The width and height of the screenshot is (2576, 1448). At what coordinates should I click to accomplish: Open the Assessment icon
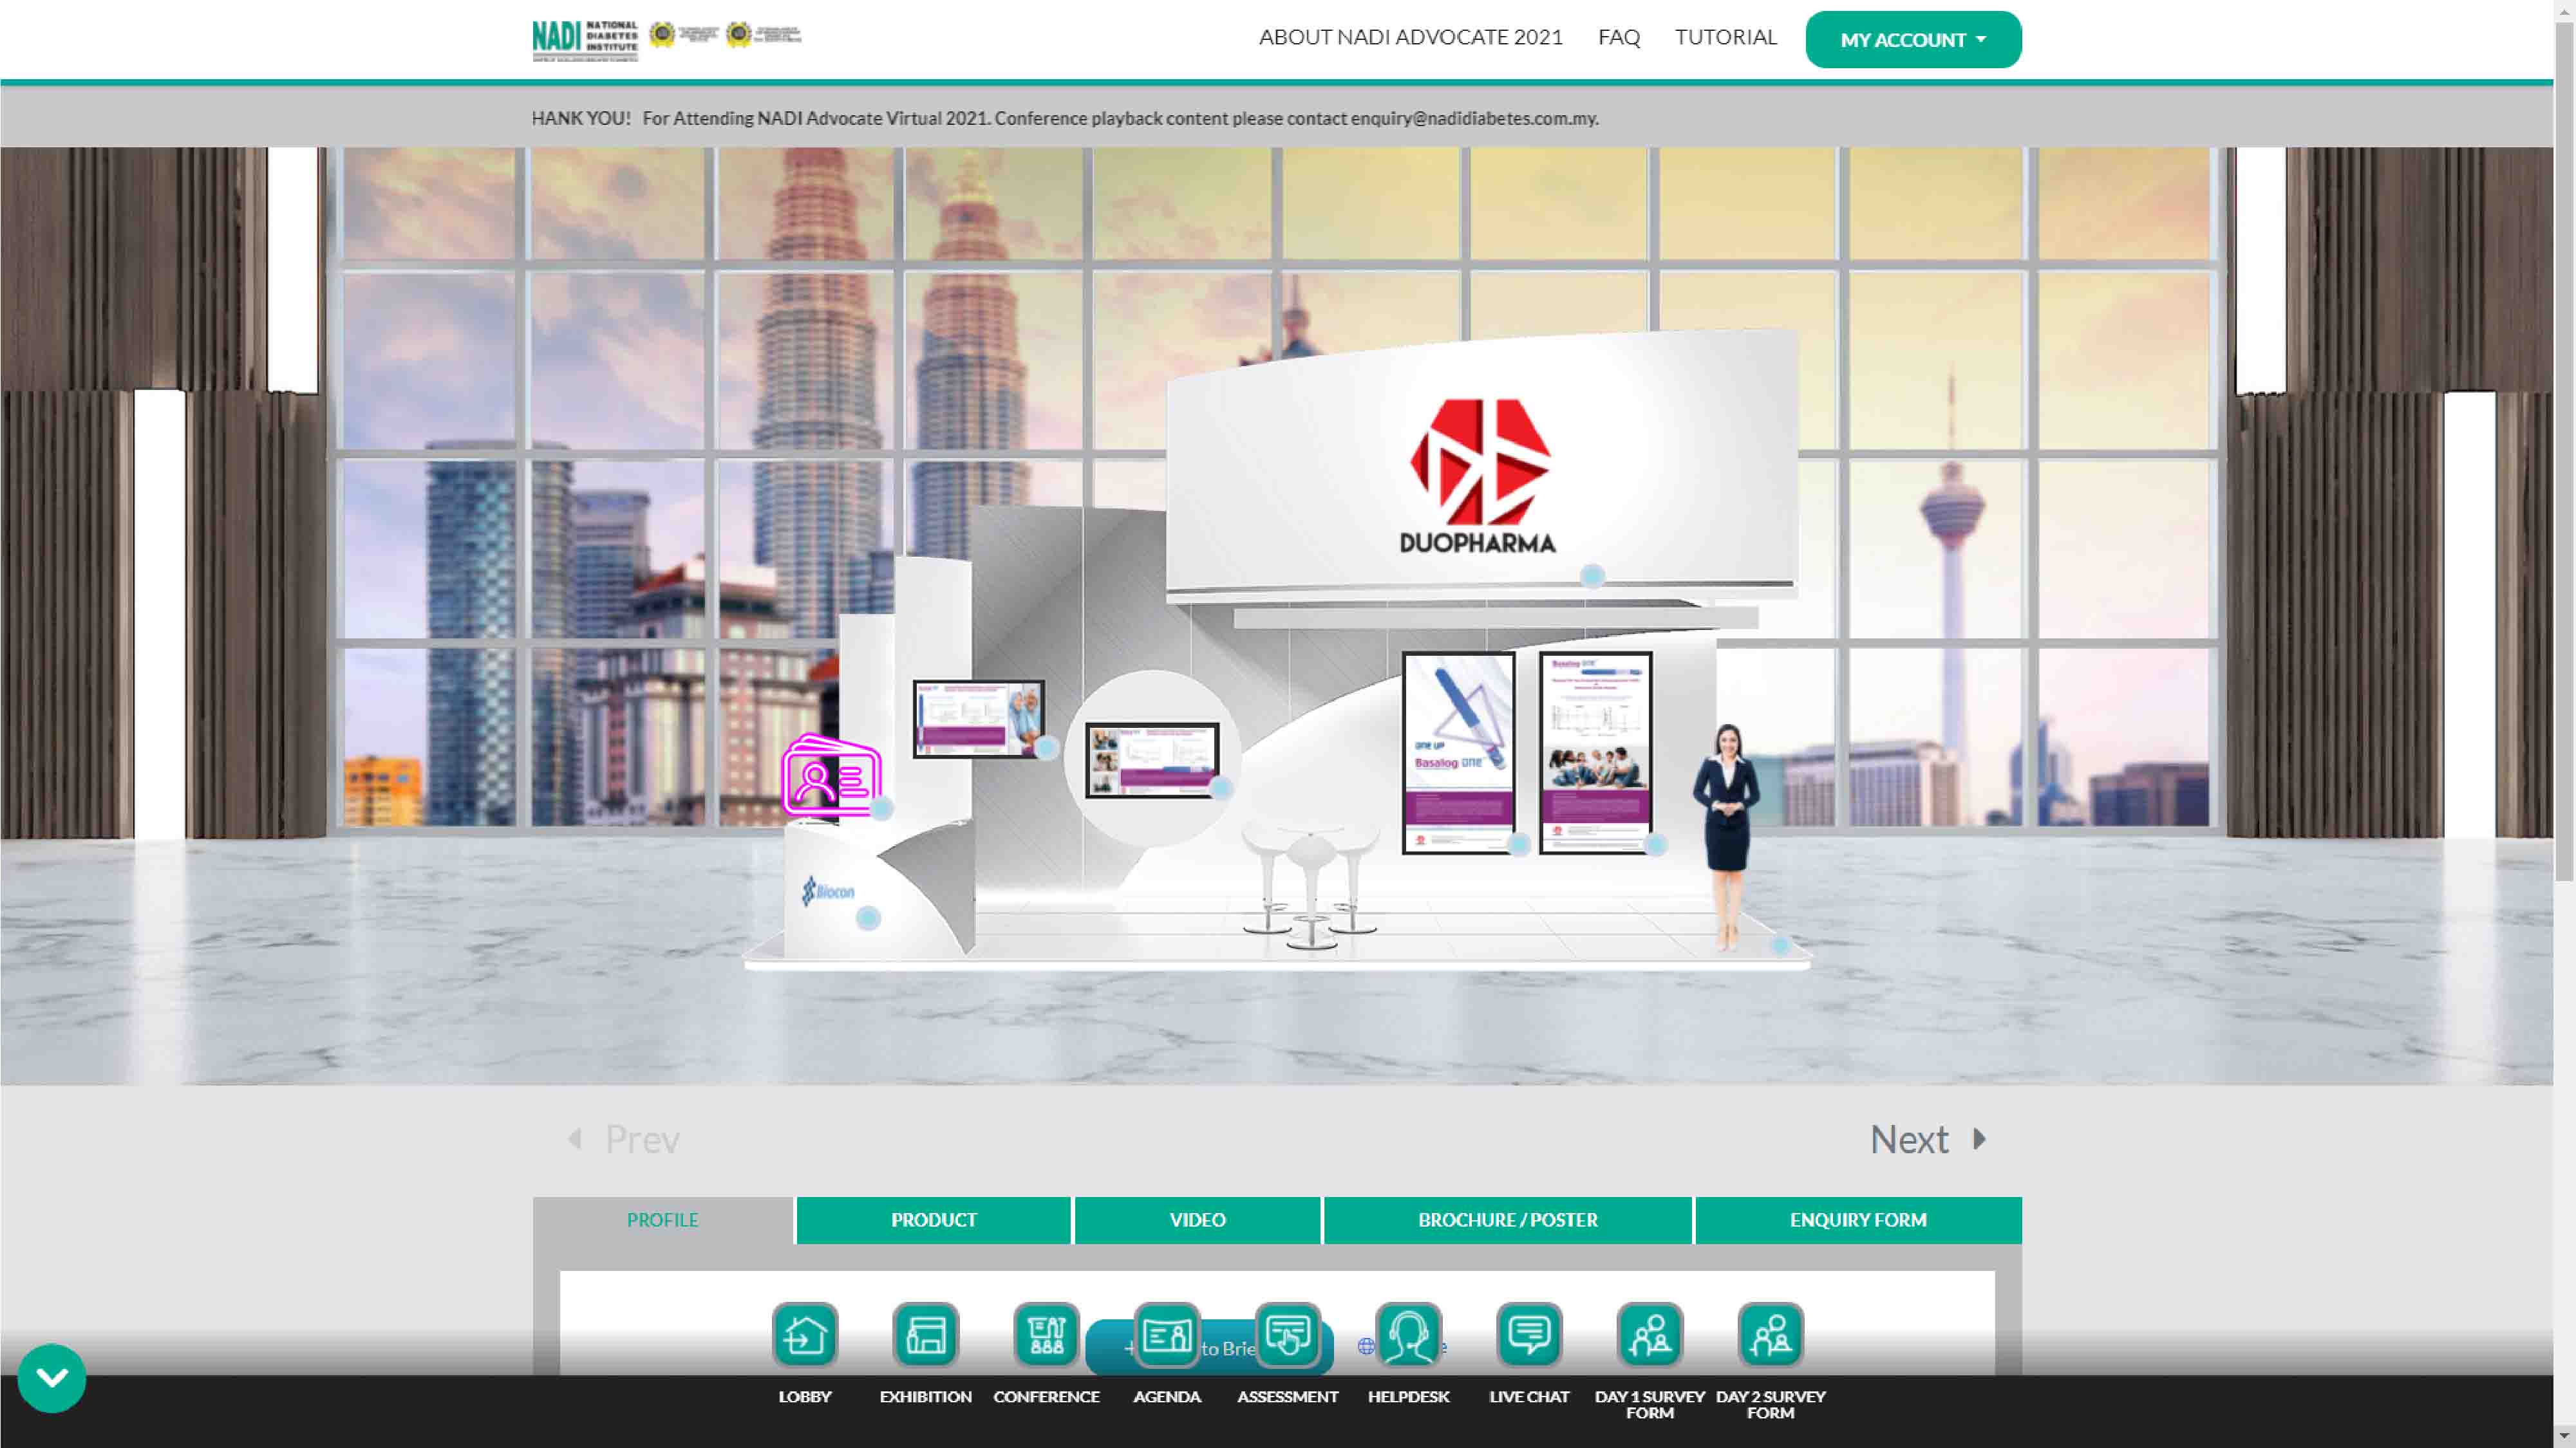1288,1334
